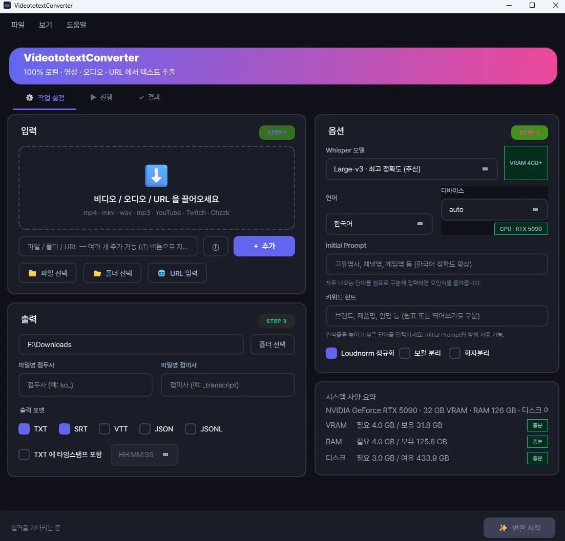Switch to the 진행 tab

coord(101,97)
